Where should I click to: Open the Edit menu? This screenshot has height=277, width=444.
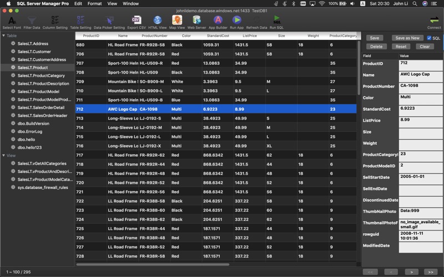(x=78, y=4)
